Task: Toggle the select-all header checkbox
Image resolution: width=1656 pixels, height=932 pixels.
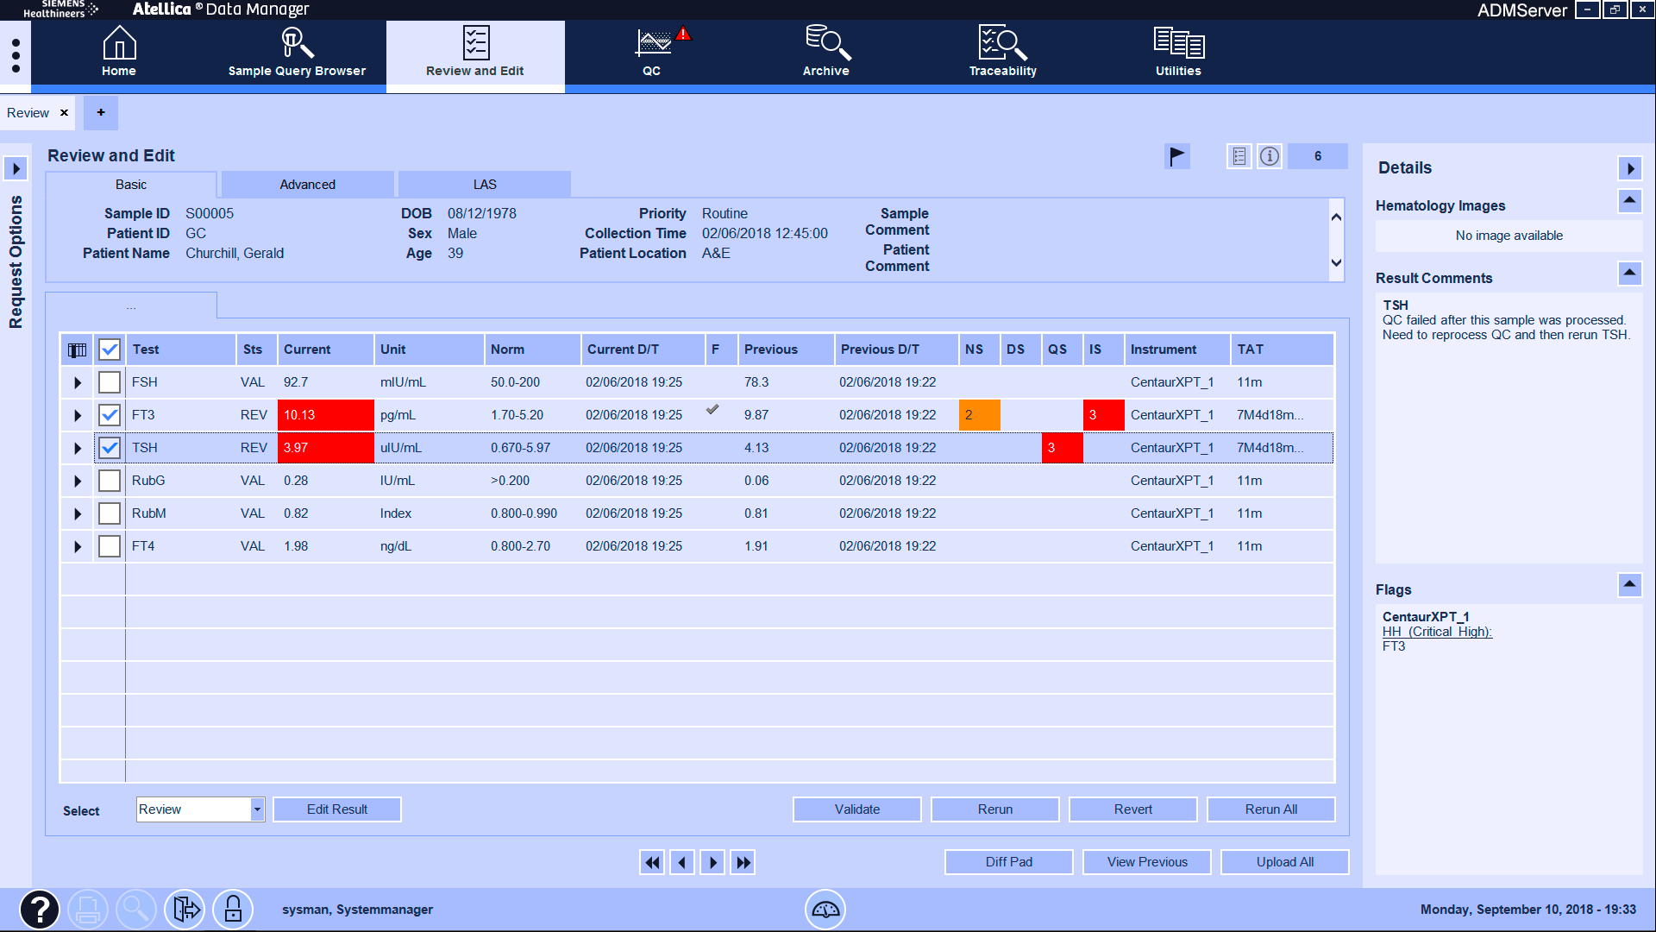Action: click(110, 349)
